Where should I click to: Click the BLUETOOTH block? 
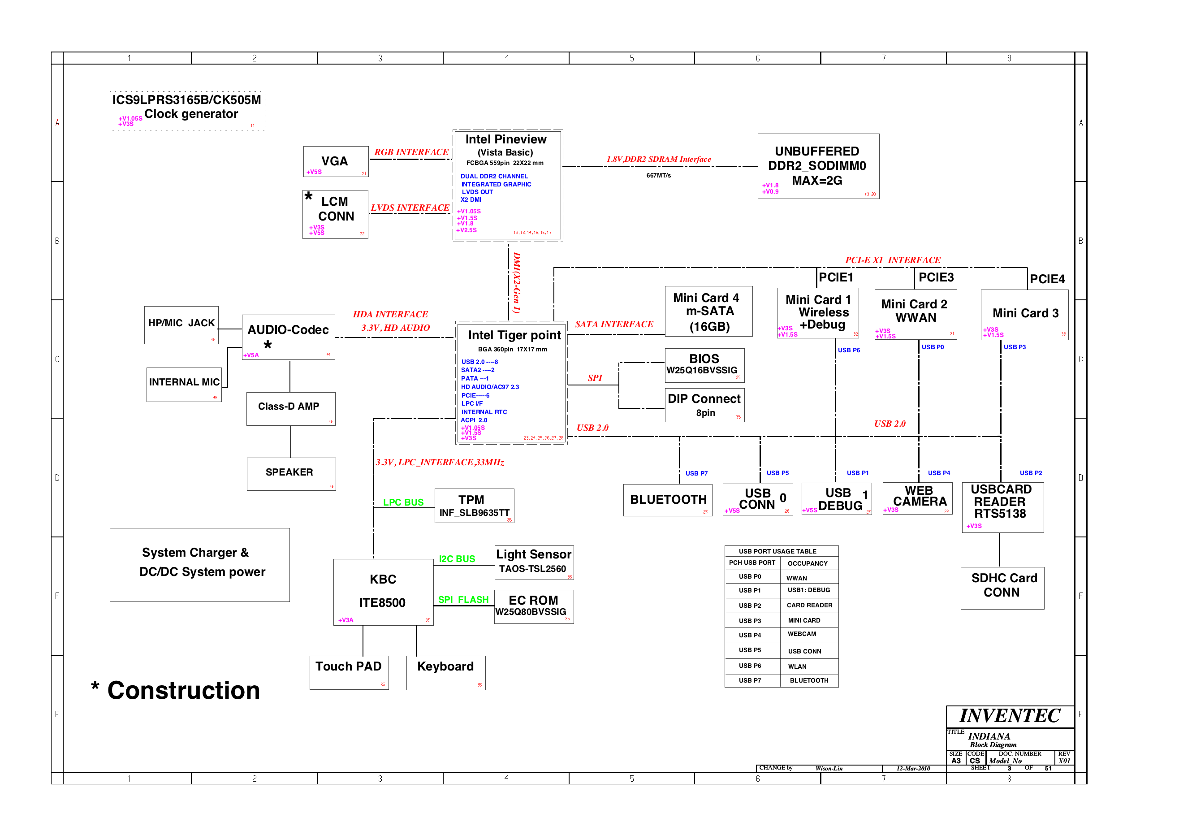[x=668, y=500]
